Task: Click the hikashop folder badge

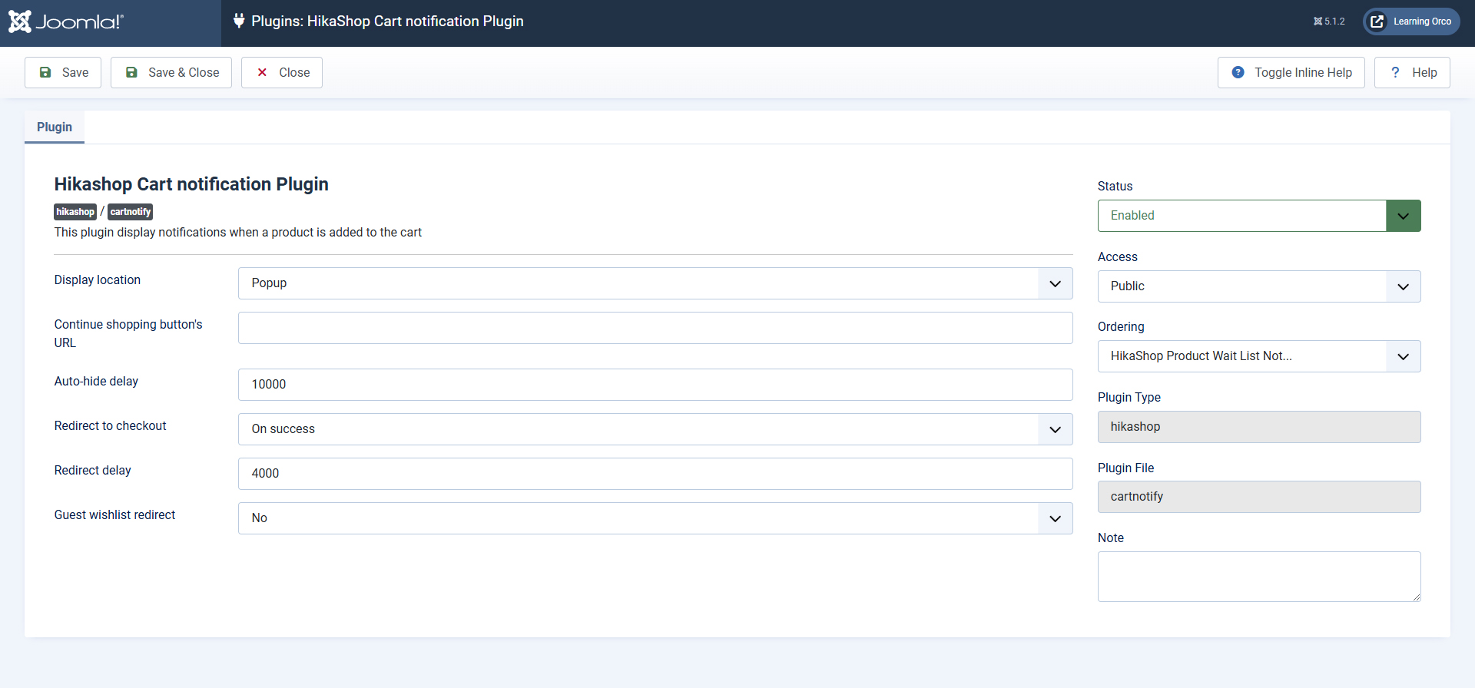Action: 75,212
